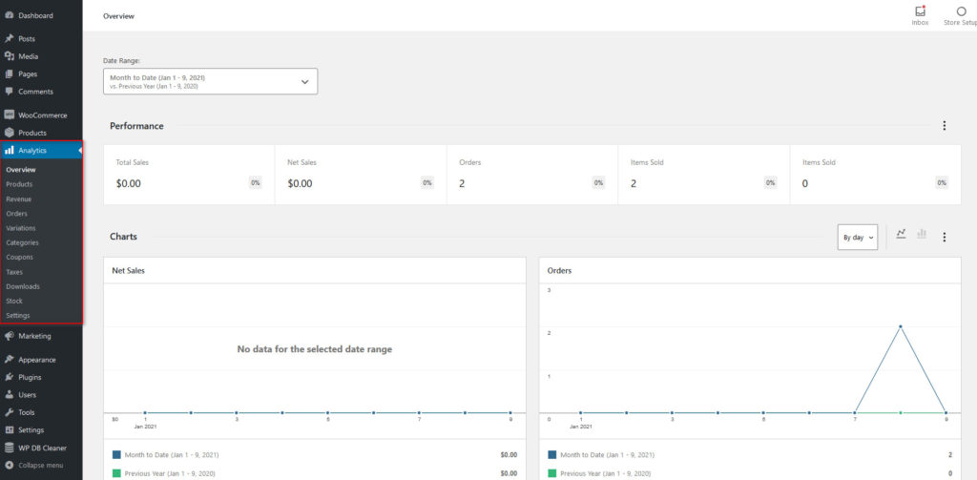Switch to line chart view icon
The width and height of the screenshot is (977, 480).
pos(901,233)
